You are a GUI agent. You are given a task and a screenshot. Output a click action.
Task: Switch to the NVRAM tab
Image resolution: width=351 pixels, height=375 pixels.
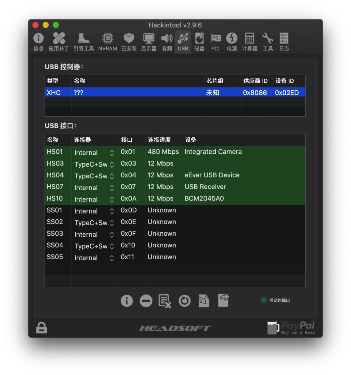[x=108, y=42]
